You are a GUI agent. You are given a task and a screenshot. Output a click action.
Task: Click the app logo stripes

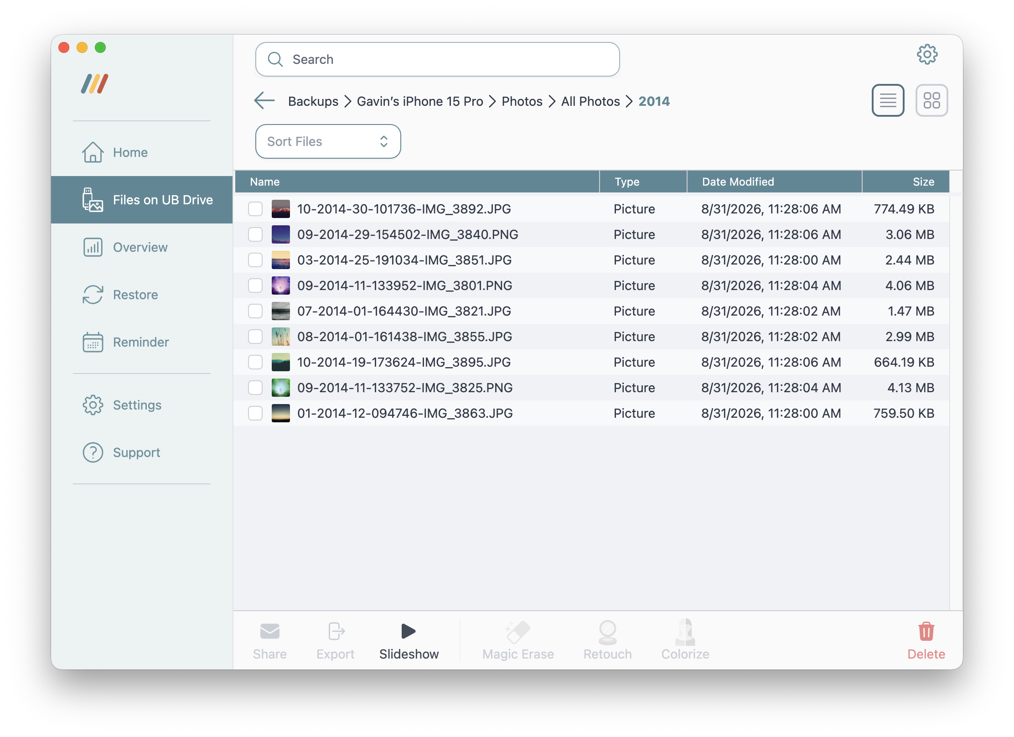(x=94, y=84)
